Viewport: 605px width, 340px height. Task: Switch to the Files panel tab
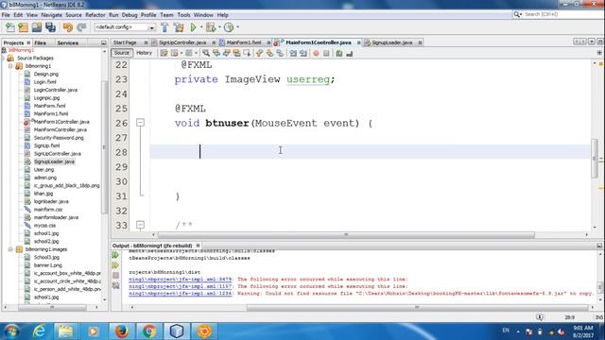click(40, 42)
